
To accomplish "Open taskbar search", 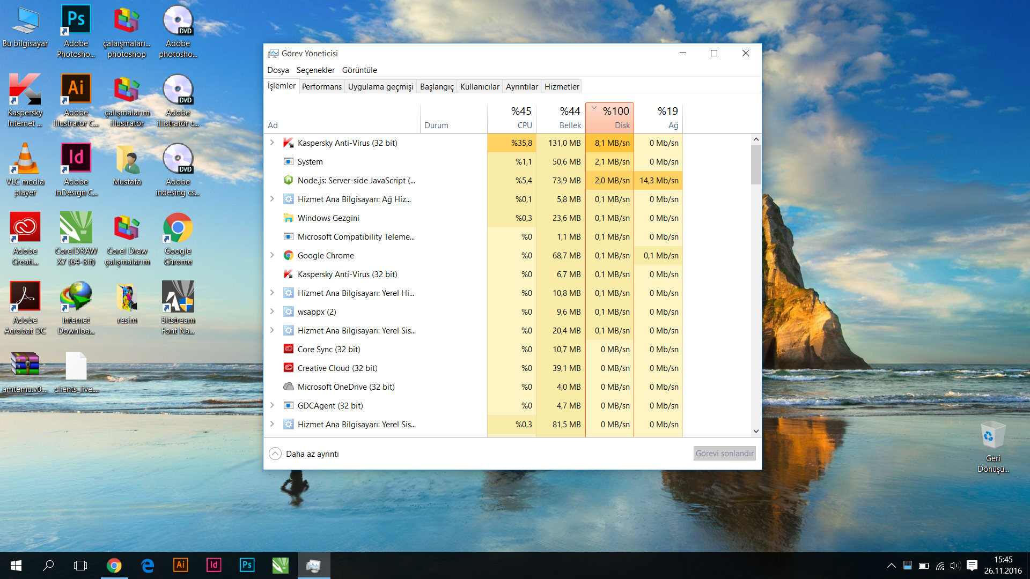I will coord(48,566).
